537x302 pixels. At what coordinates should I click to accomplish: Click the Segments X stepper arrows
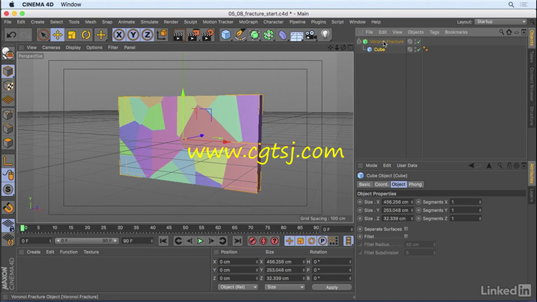[x=480, y=202]
